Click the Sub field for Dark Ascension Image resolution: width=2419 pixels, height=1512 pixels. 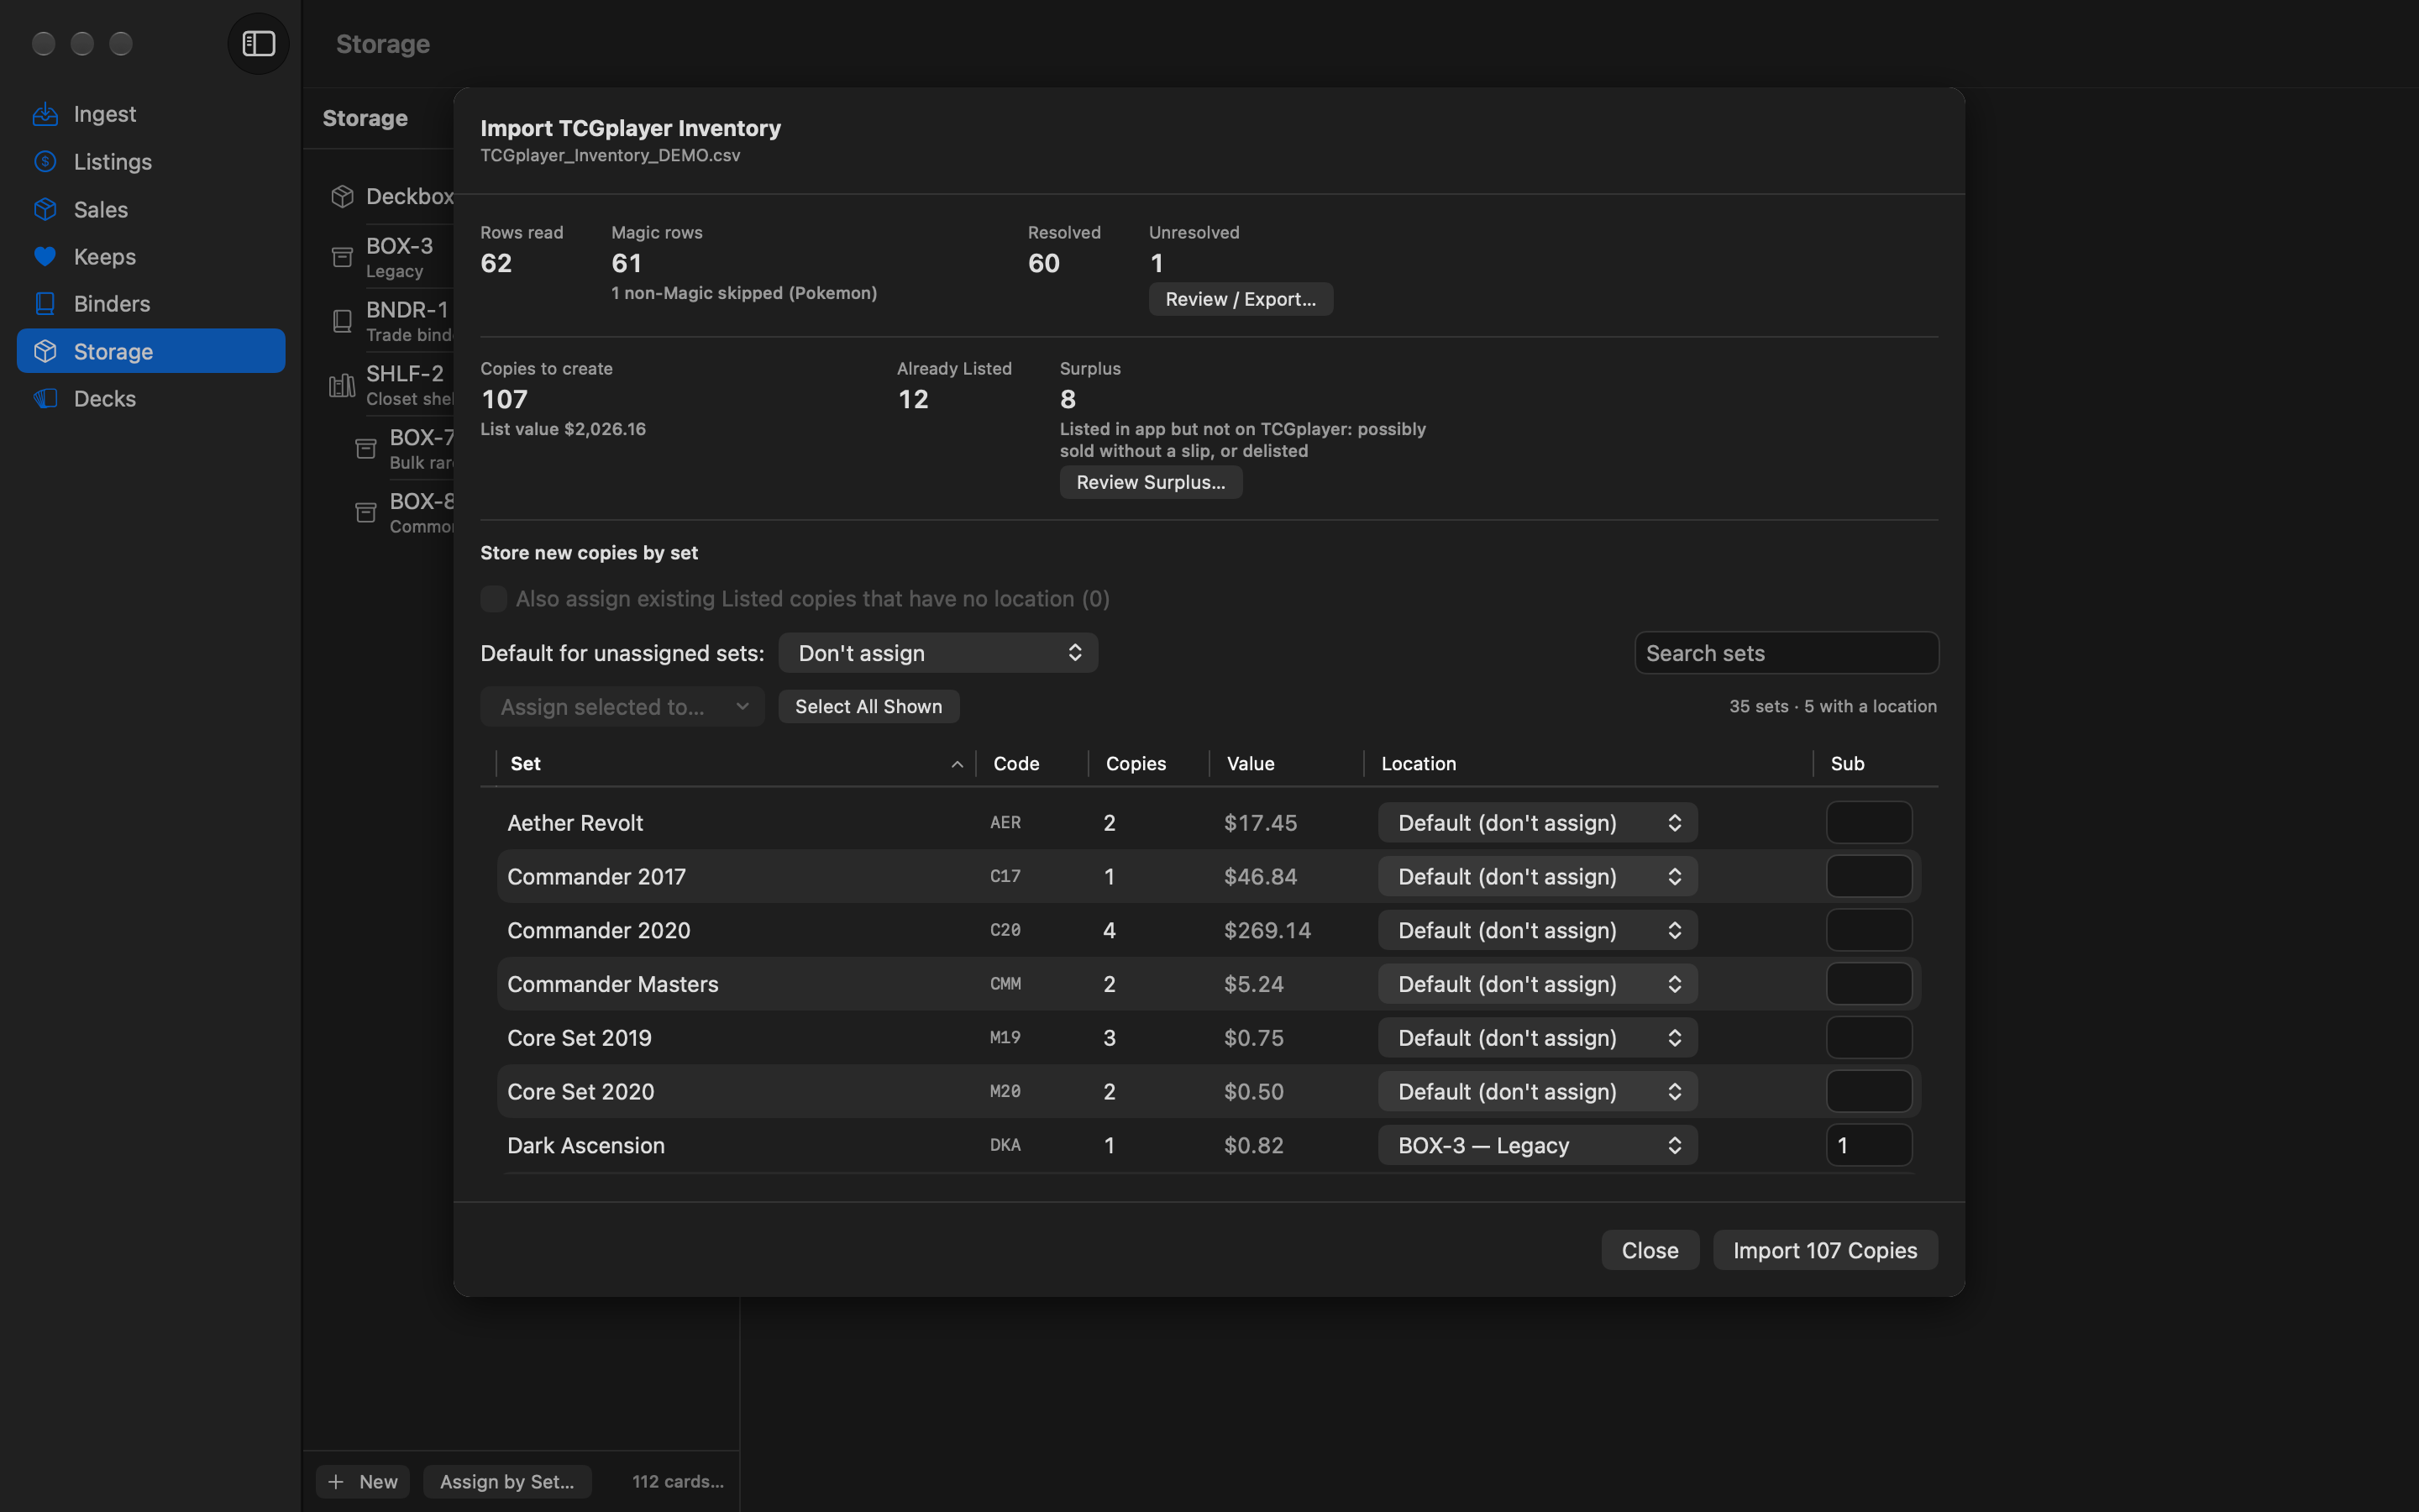pyautogui.click(x=1868, y=1145)
